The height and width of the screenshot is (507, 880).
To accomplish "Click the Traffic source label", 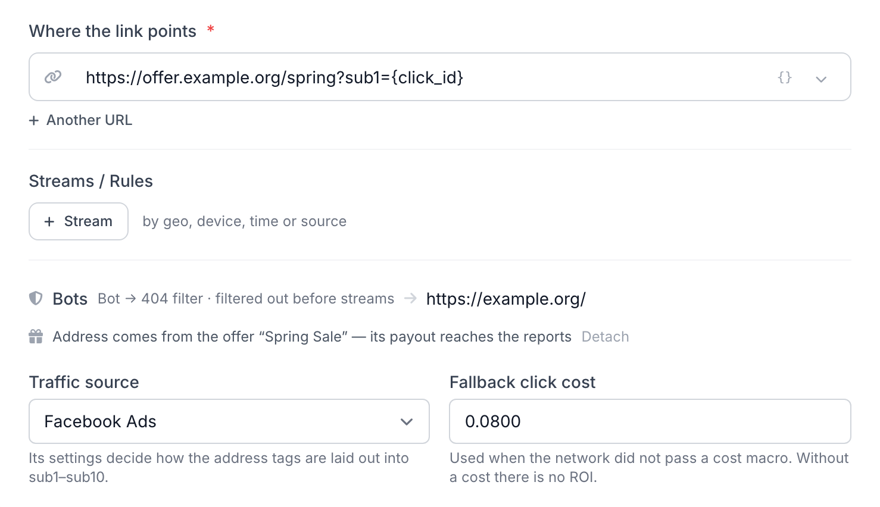I will pyautogui.click(x=84, y=382).
